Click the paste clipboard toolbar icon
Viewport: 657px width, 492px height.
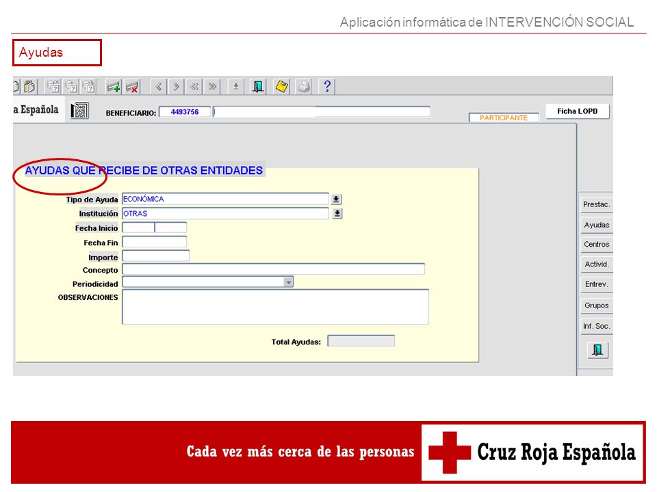pos(29,87)
